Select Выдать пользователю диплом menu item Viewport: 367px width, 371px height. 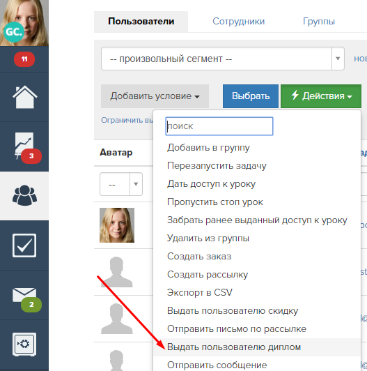[234, 347]
